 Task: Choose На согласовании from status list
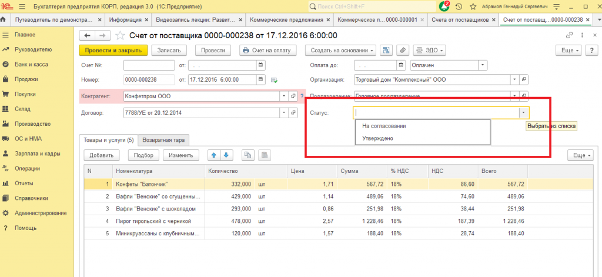click(x=423, y=126)
